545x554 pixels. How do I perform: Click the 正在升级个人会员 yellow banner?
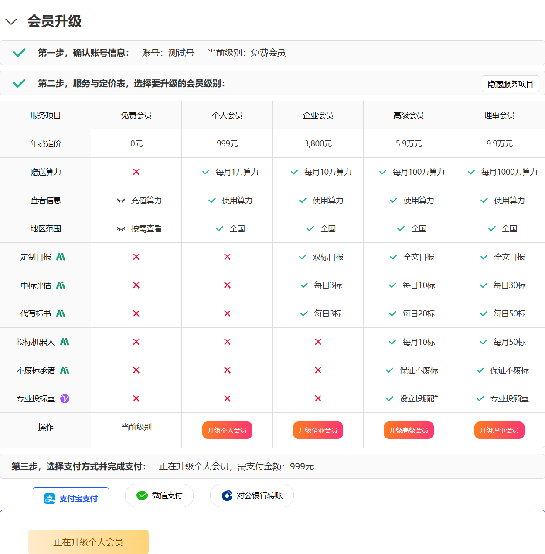88,542
